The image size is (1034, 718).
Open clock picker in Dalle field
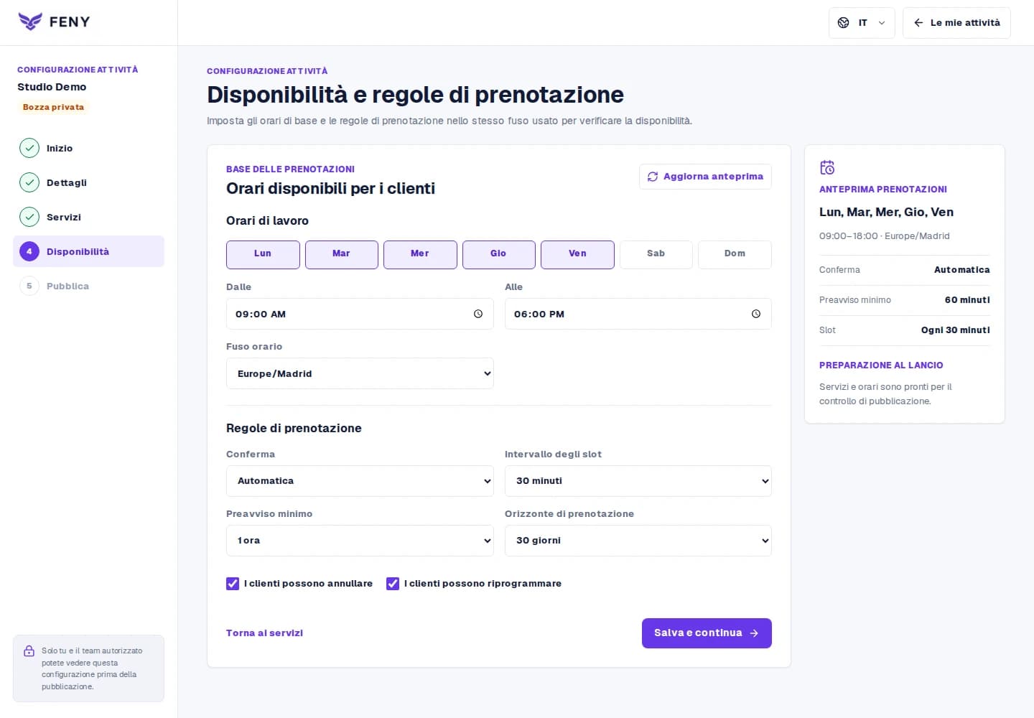coord(478,314)
